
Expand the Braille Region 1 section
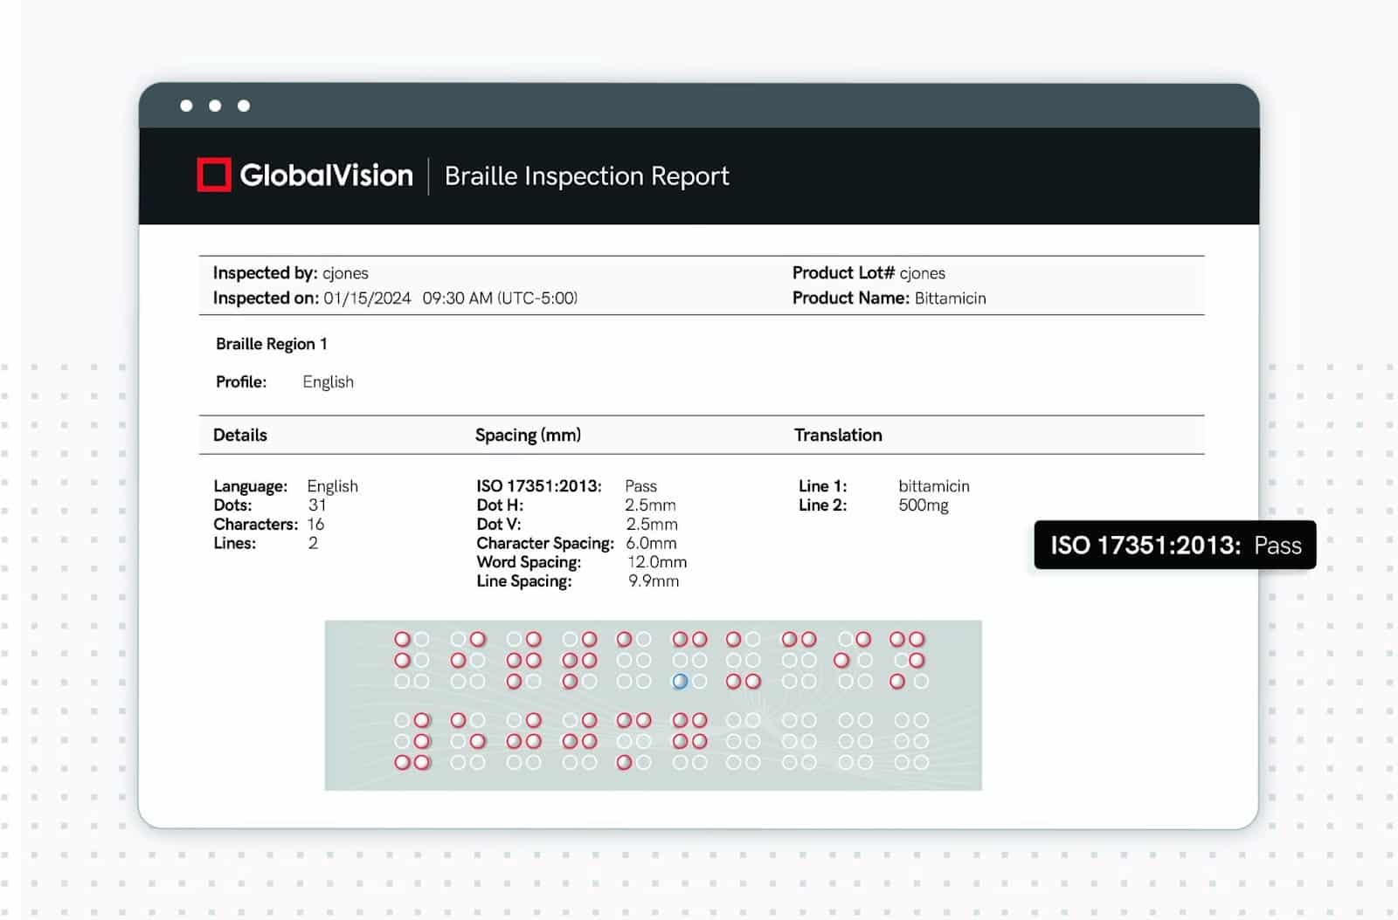tap(271, 343)
